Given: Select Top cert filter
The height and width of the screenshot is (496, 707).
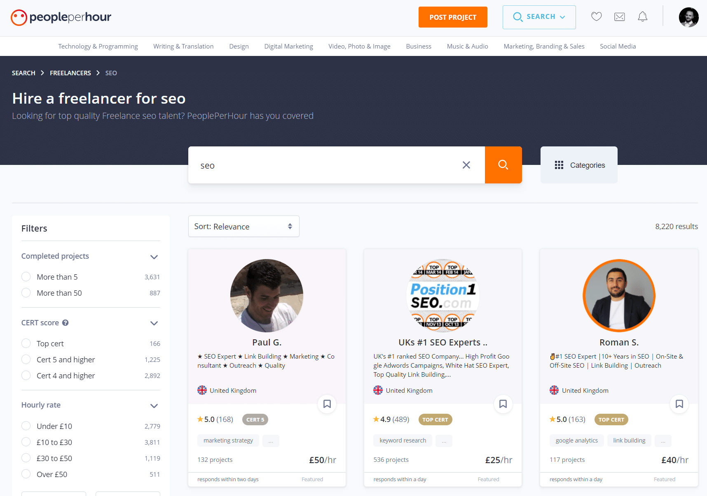Looking at the screenshot, I should [x=26, y=343].
